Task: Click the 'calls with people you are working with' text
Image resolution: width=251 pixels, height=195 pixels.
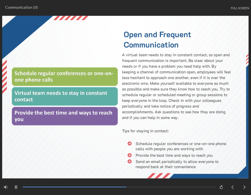Action: point(169,149)
